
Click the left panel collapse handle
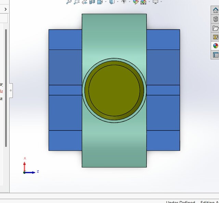point(11,90)
